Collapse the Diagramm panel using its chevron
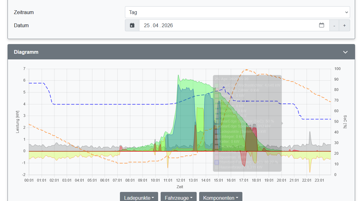This screenshot has width=362, height=201. [345, 52]
